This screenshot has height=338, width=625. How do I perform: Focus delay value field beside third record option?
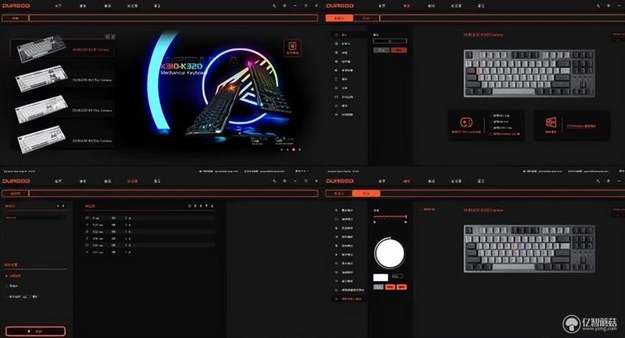click(x=26, y=297)
